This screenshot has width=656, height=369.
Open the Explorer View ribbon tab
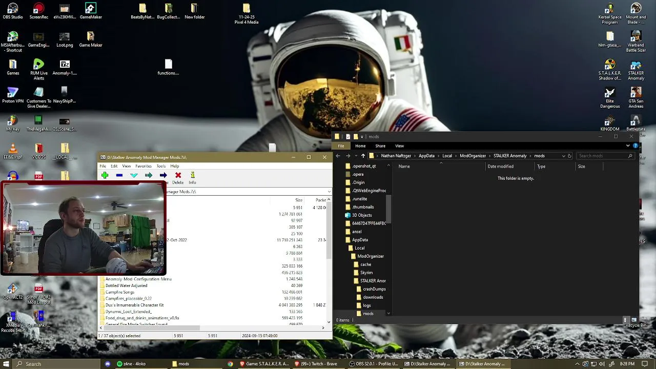(399, 146)
